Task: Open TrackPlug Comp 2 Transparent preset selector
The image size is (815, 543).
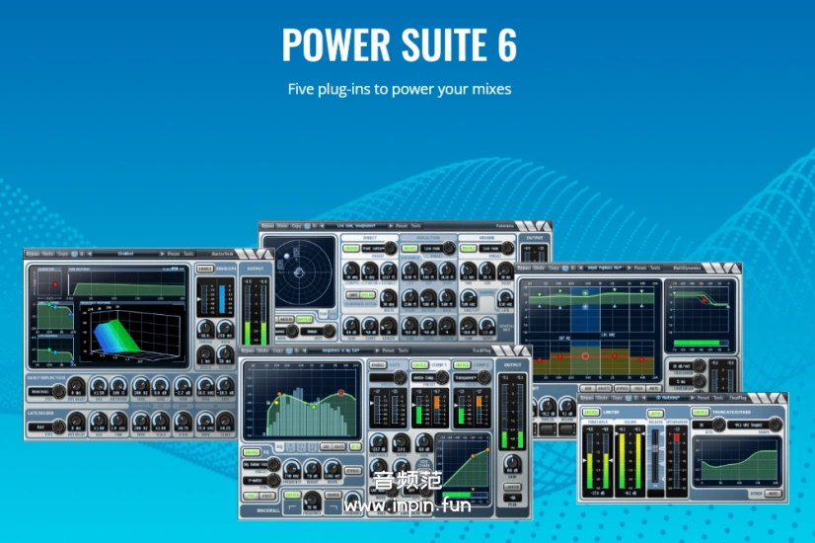Action: (472, 377)
